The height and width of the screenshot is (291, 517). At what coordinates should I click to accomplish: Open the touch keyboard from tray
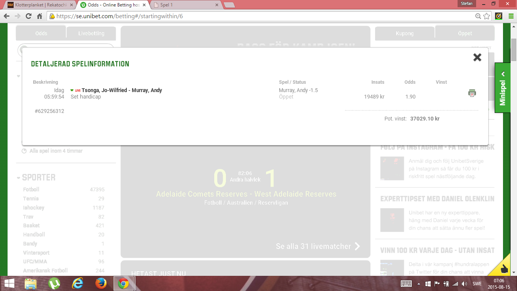click(x=406, y=283)
